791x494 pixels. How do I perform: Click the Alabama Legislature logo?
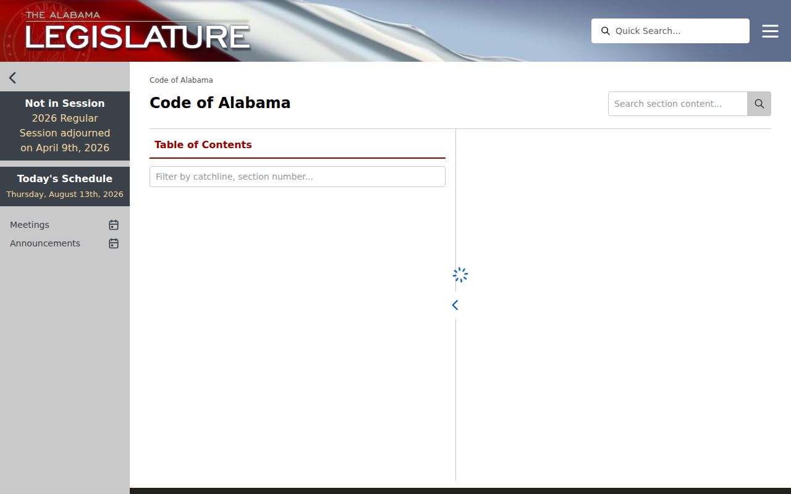pyautogui.click(x=137, y=31)
